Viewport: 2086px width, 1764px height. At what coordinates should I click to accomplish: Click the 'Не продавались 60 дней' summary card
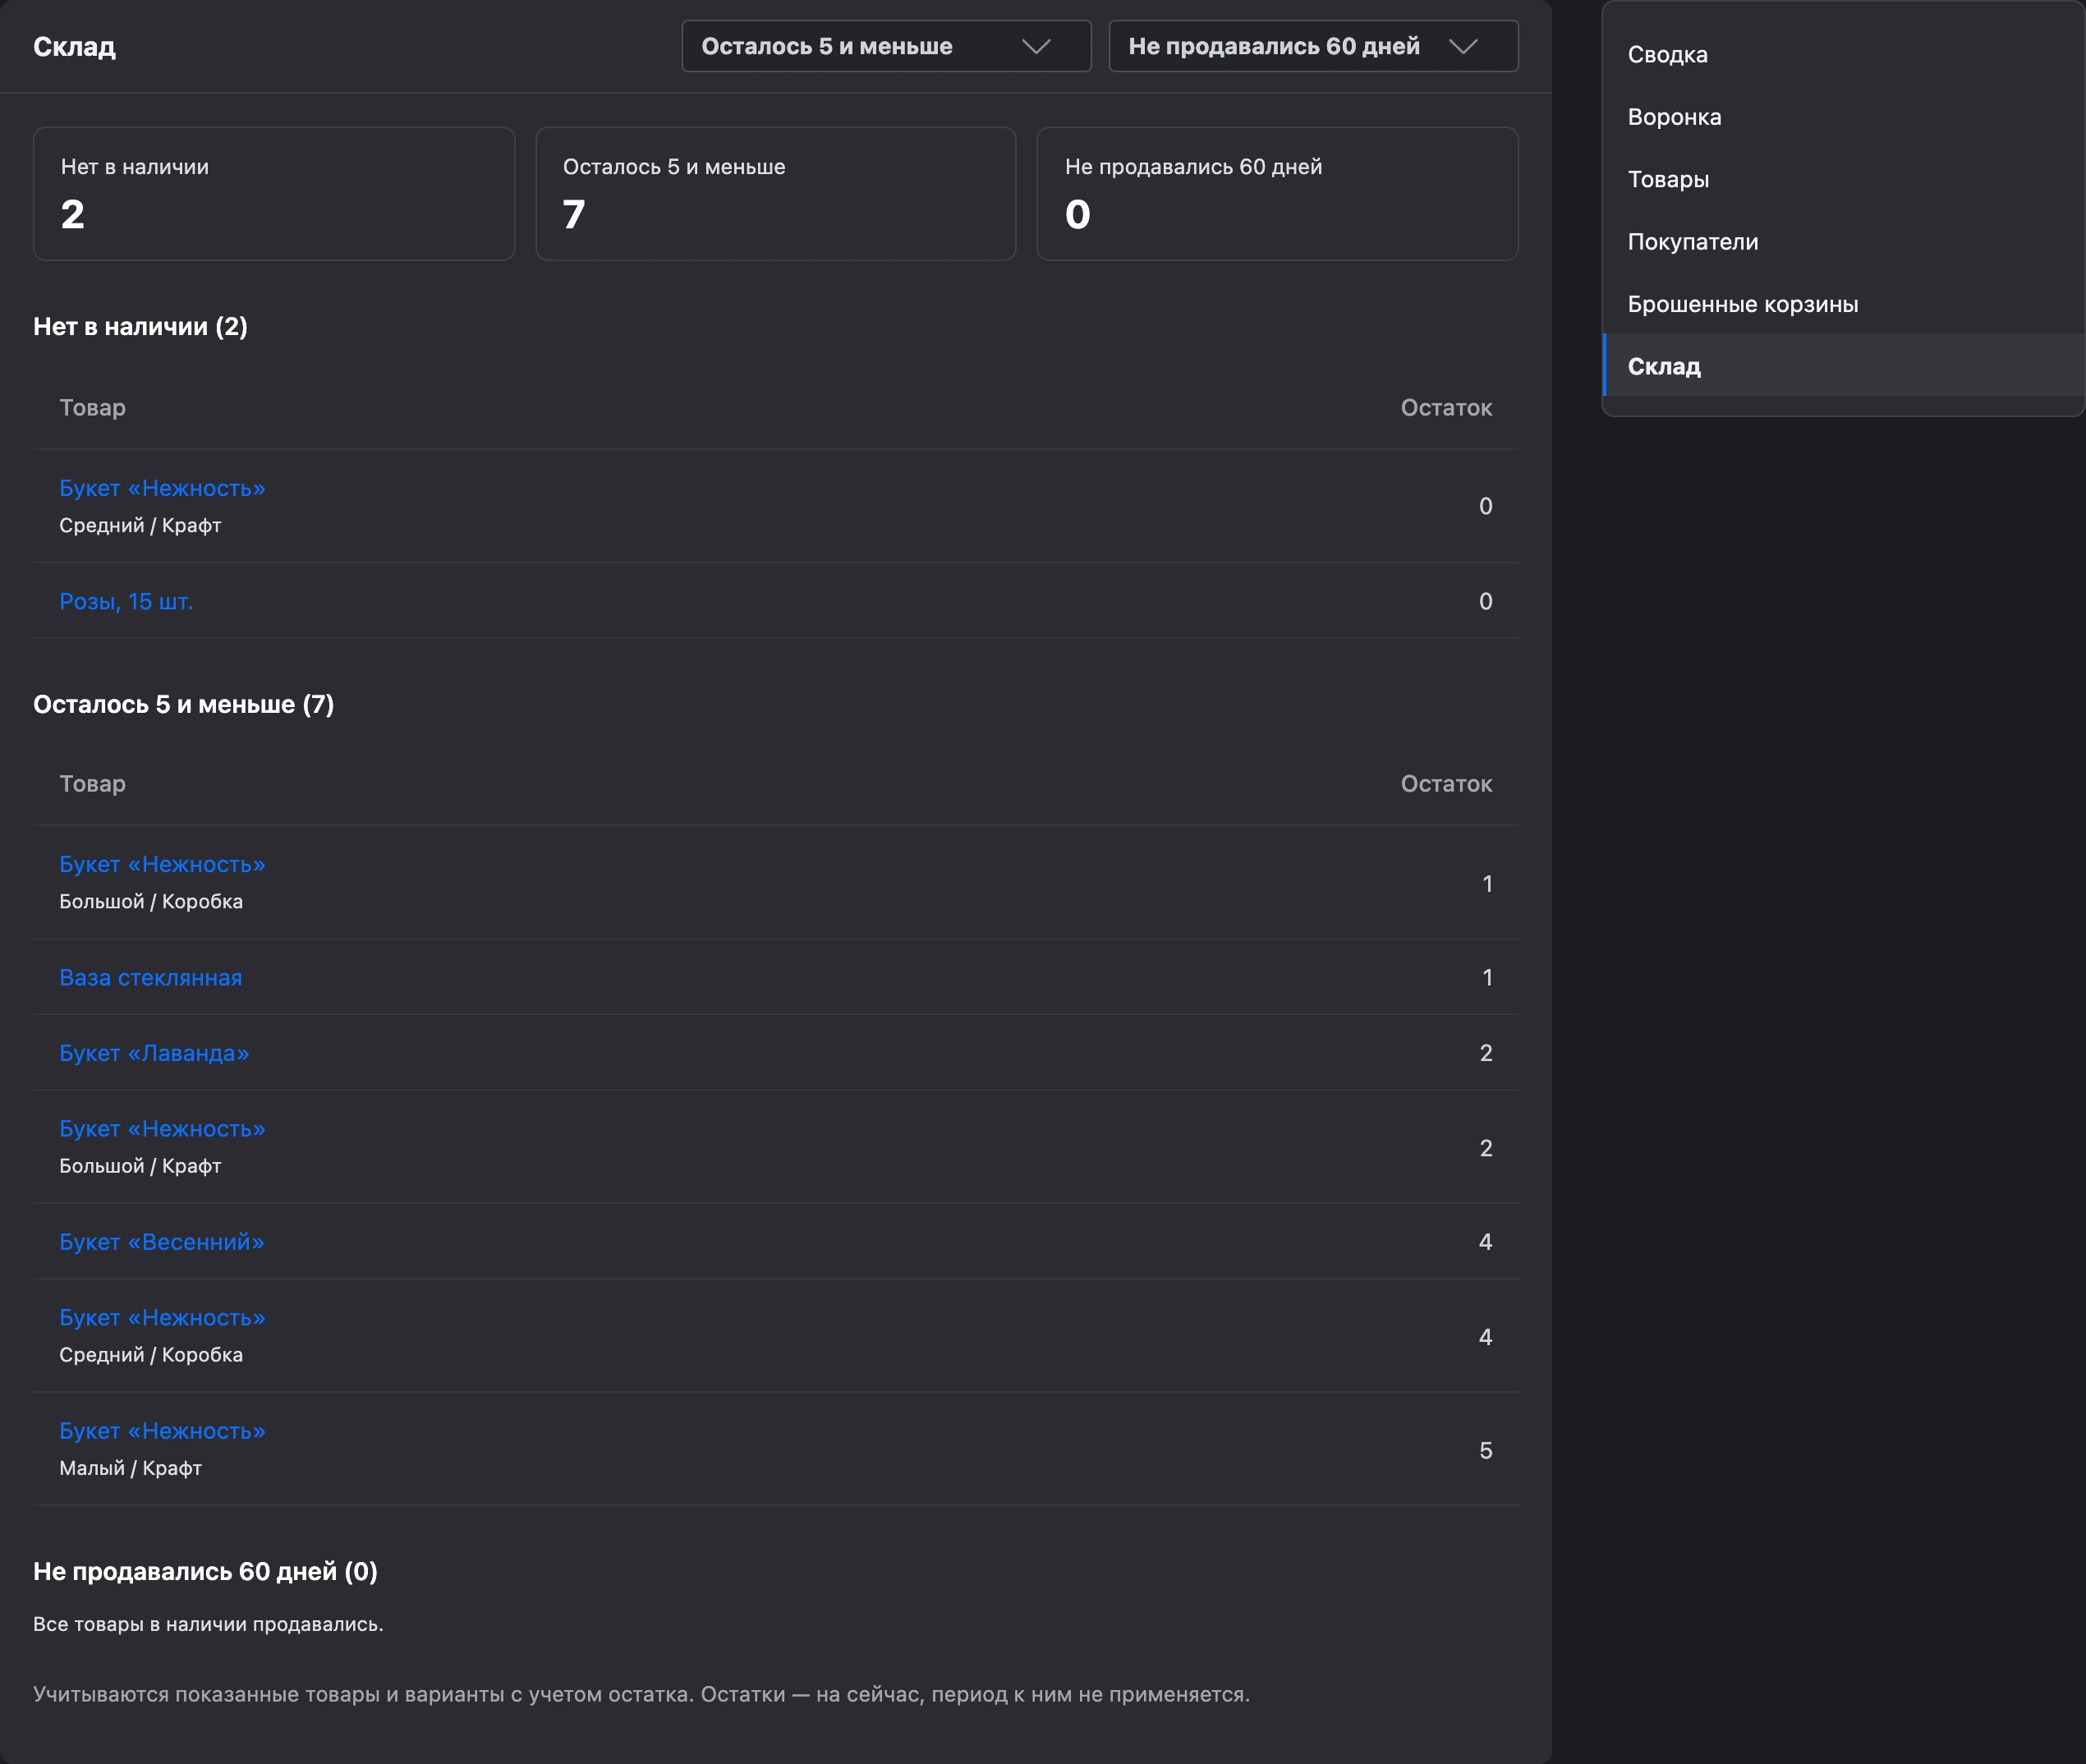[1278, 194]
